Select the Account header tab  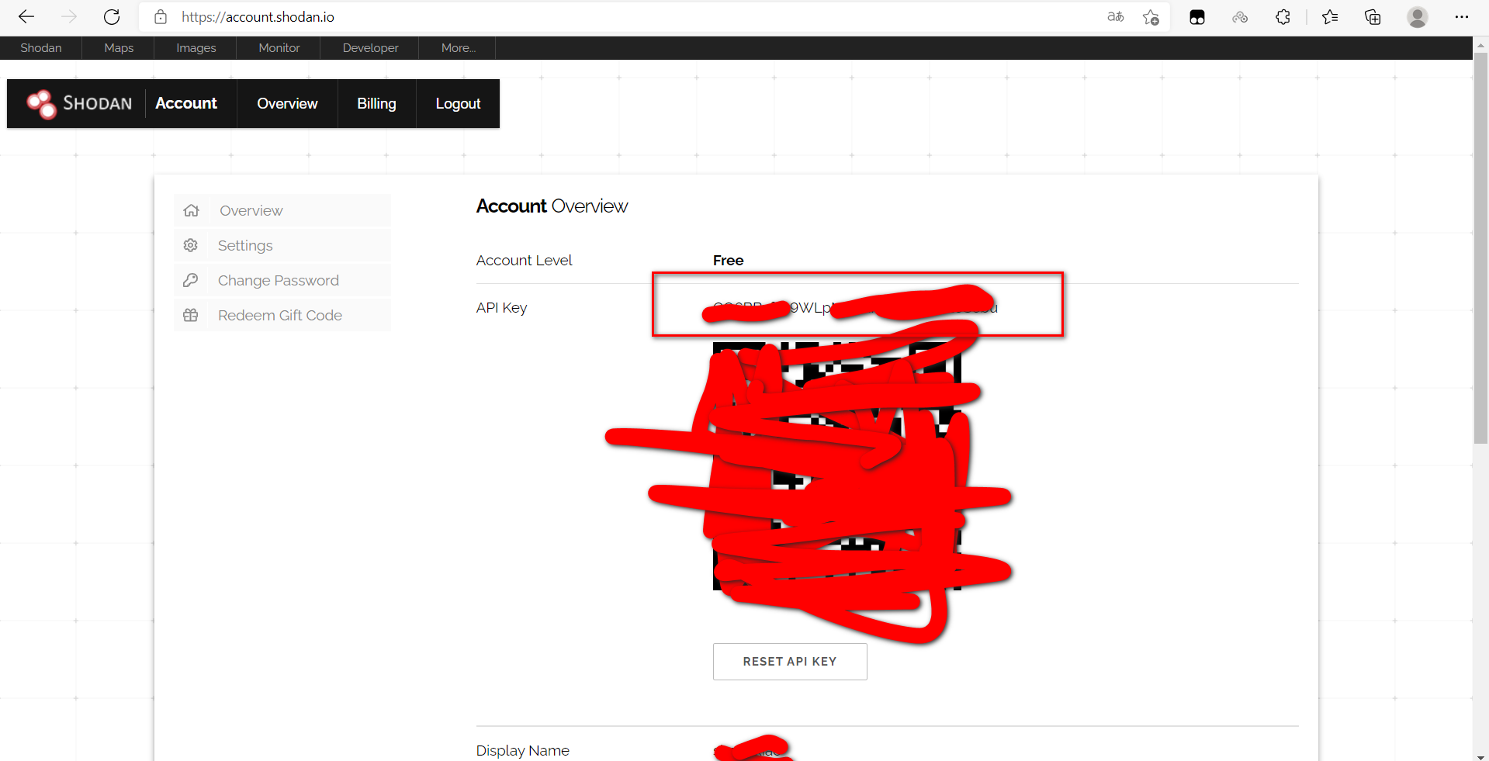186,103
